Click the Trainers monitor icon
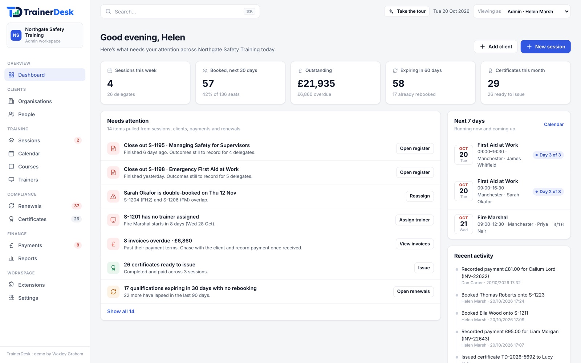581x363 pixels. 11,180
